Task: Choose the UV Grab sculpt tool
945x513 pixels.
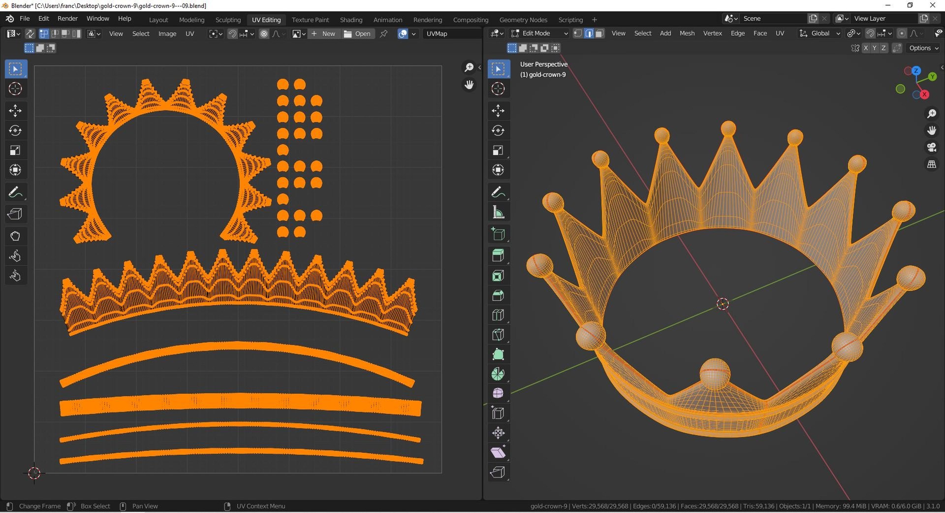Action: pyautogui.click(x=15, y=236)
